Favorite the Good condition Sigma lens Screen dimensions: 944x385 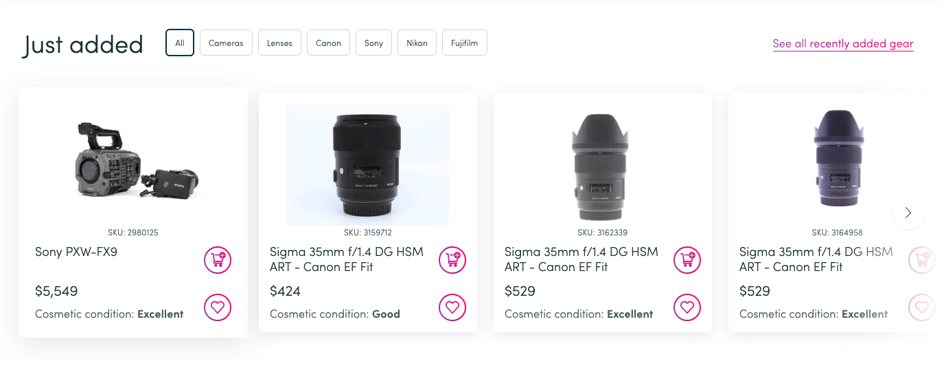click(x=452, y=307)
